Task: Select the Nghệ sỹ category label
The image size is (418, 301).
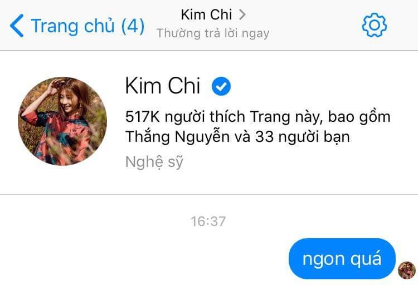Action: 154,162
